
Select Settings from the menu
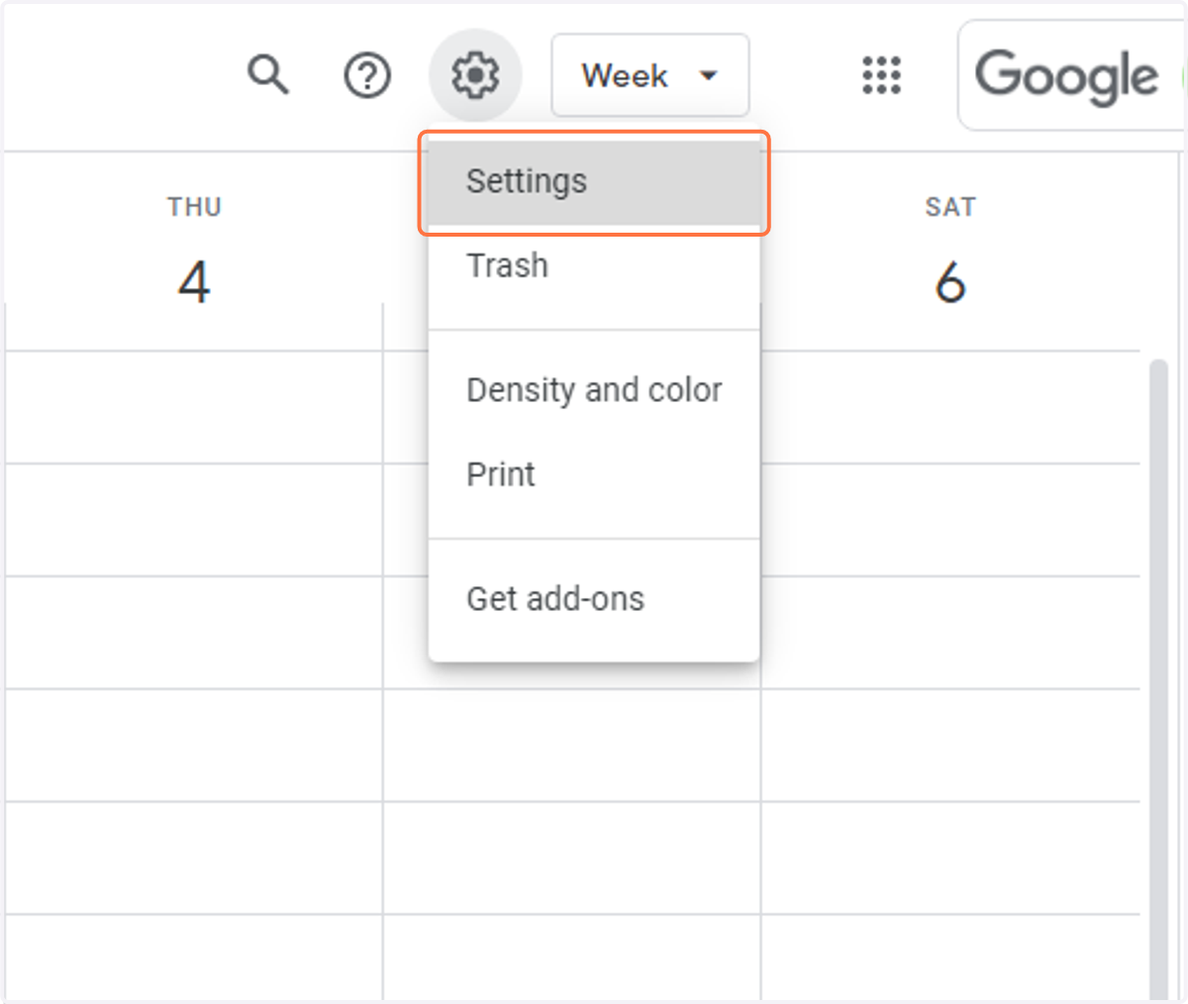click(594, 182)
